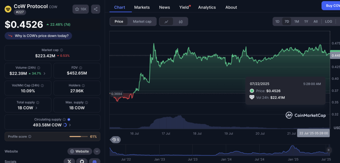The height and width of the screenshot is (163, 340).
Task: Open Holders info icon
Action: click(x=83, y=85)
